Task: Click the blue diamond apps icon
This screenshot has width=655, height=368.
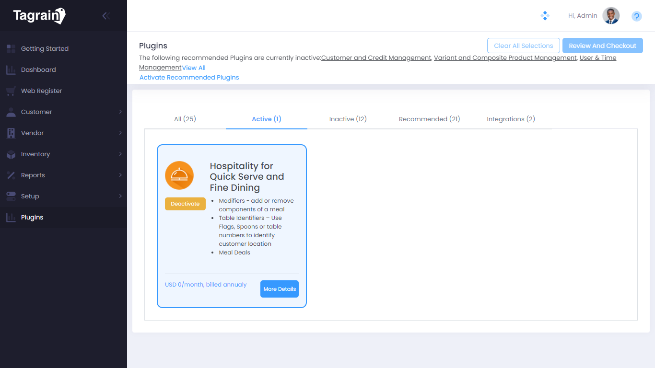Action: (545, 16)
